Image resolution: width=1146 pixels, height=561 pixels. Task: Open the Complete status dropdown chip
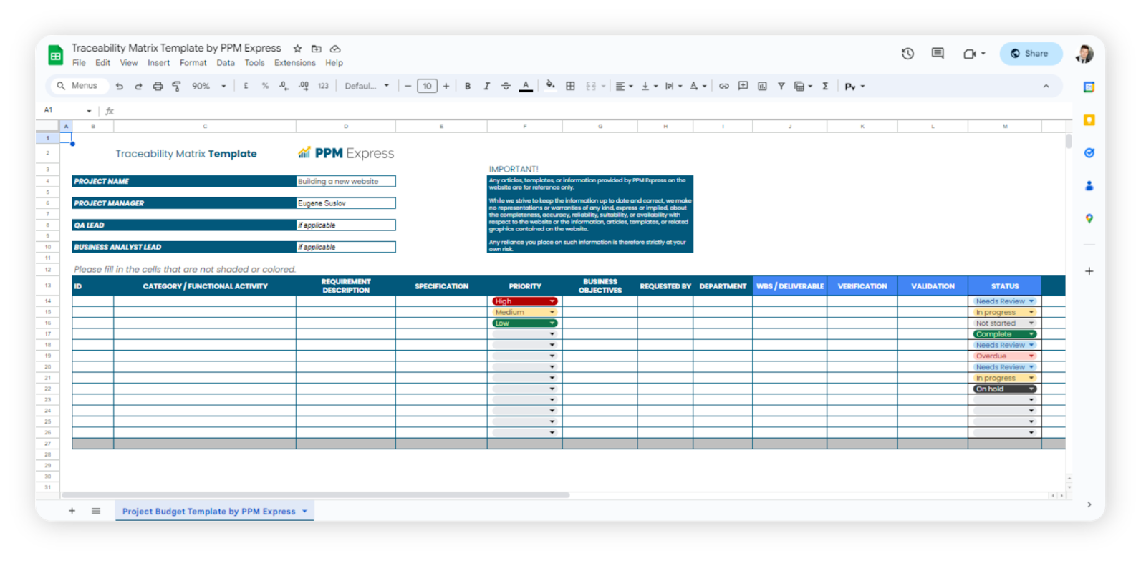1004,334
